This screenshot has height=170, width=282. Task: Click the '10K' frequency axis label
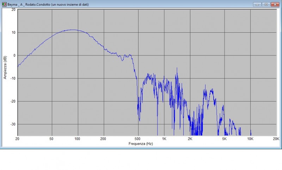point(250,139)
